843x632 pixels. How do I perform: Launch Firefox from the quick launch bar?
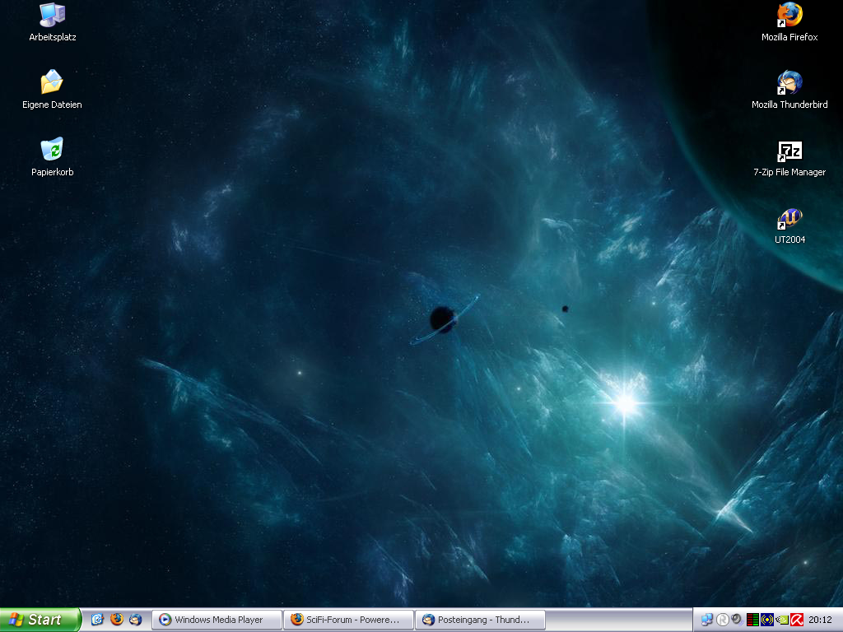pos(117,620)
